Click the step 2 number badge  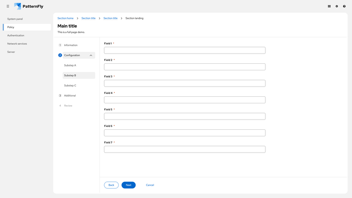pyautogui.click(x=60, y=55)
